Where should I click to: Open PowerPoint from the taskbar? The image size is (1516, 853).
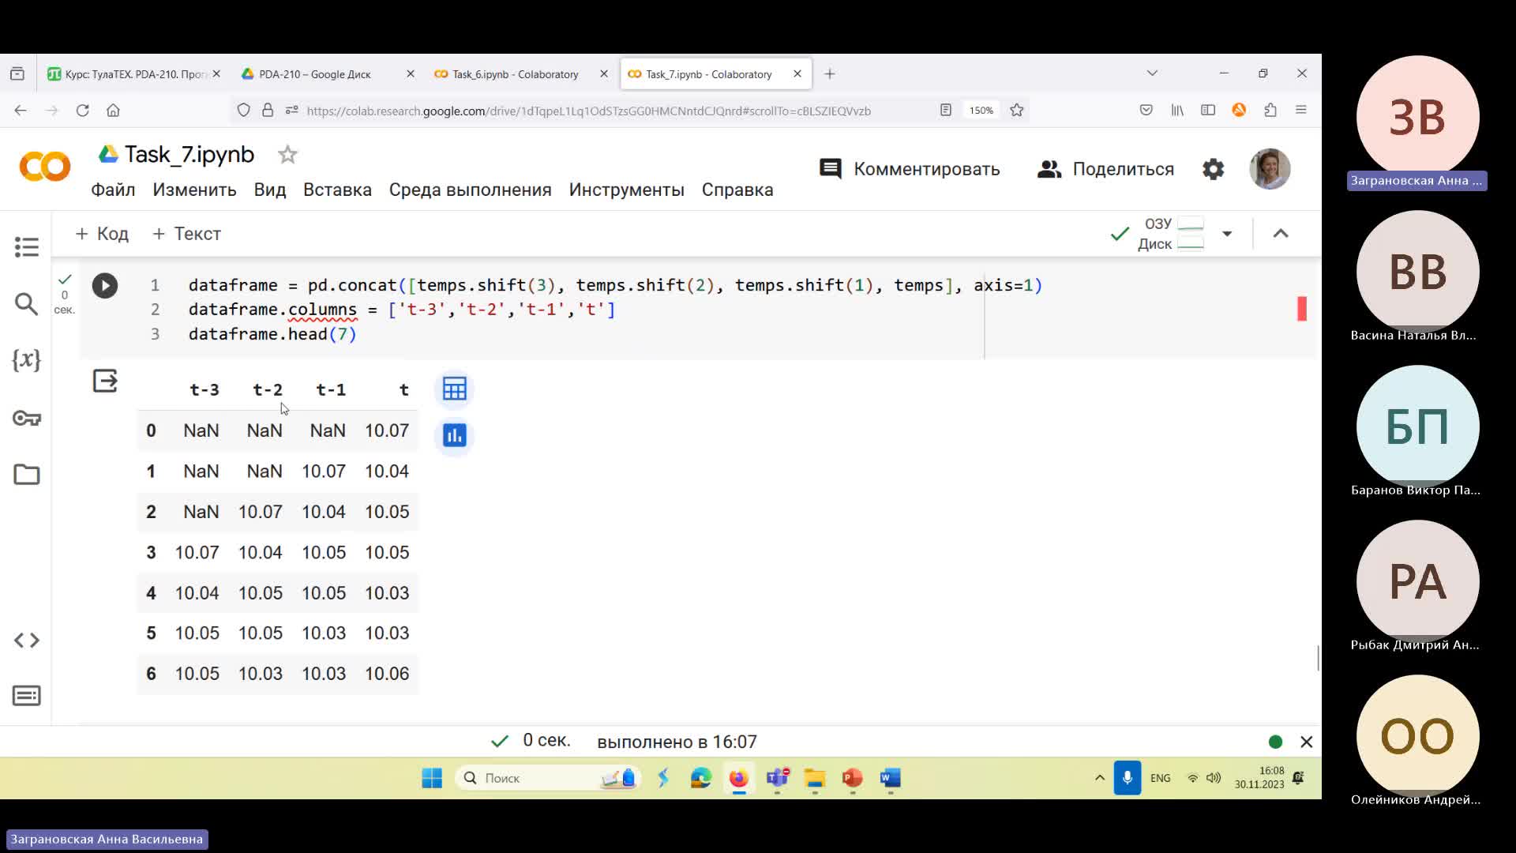(x=852, y=778)
